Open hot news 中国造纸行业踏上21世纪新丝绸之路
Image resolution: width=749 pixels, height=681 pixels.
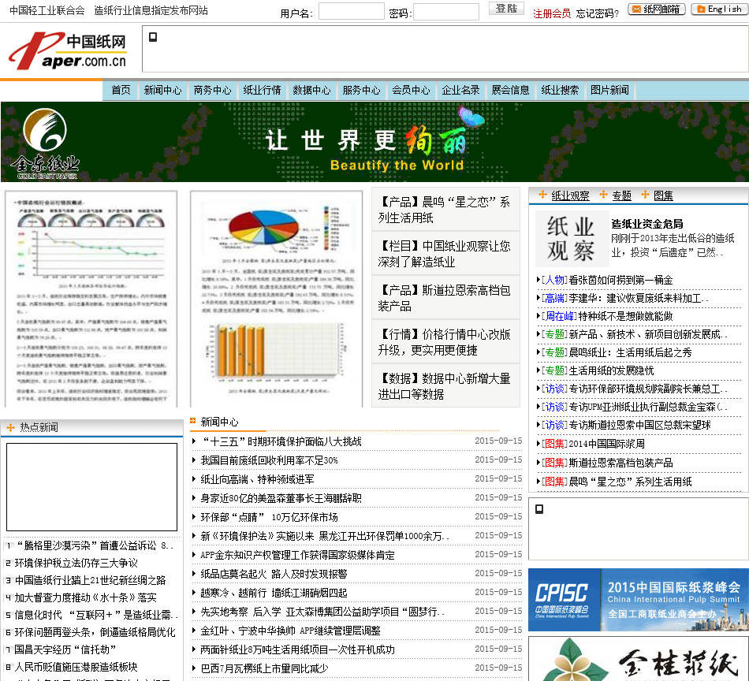[91, 580]
